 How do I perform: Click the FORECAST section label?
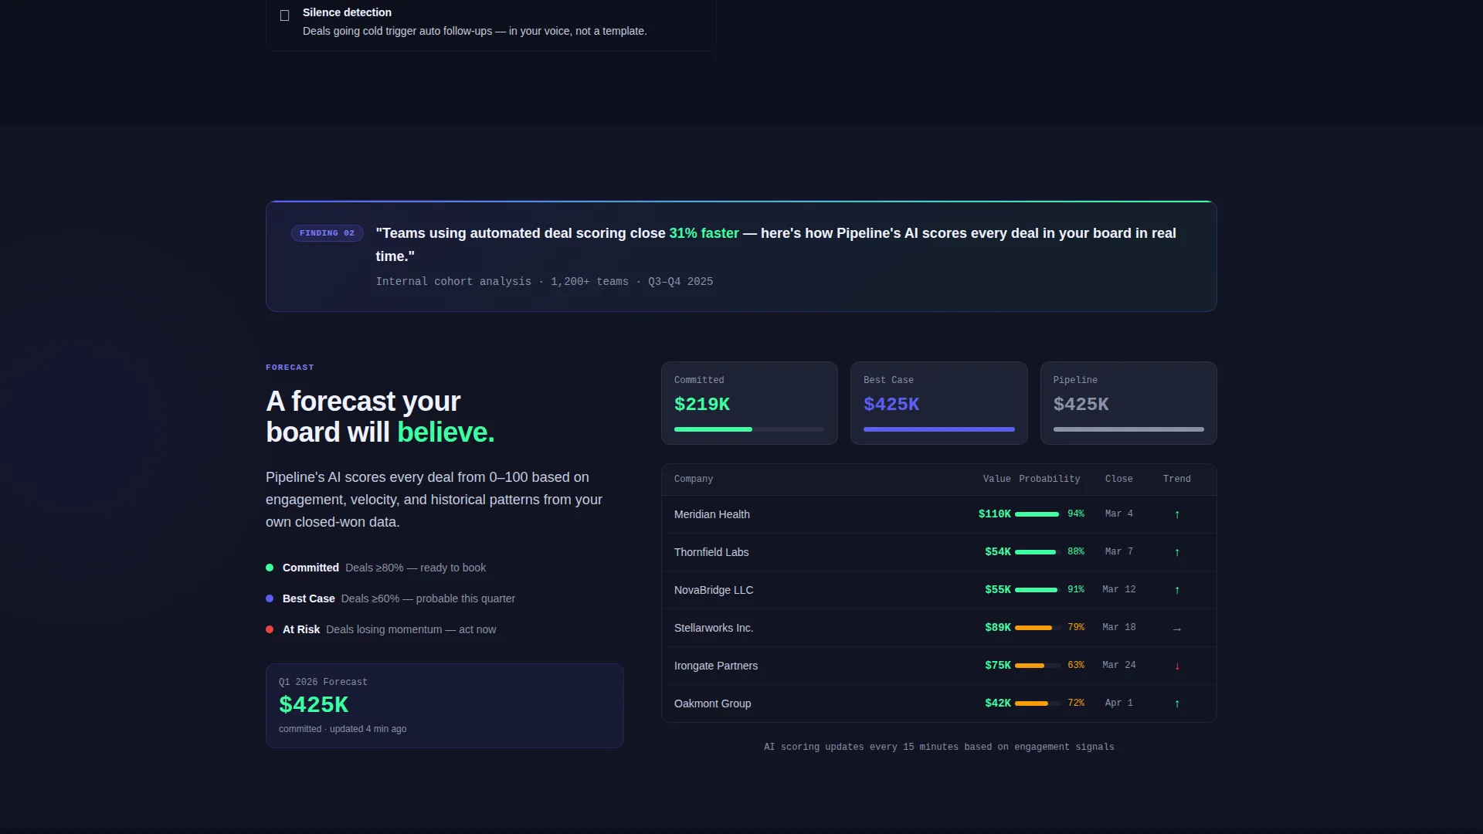point(290,368)
